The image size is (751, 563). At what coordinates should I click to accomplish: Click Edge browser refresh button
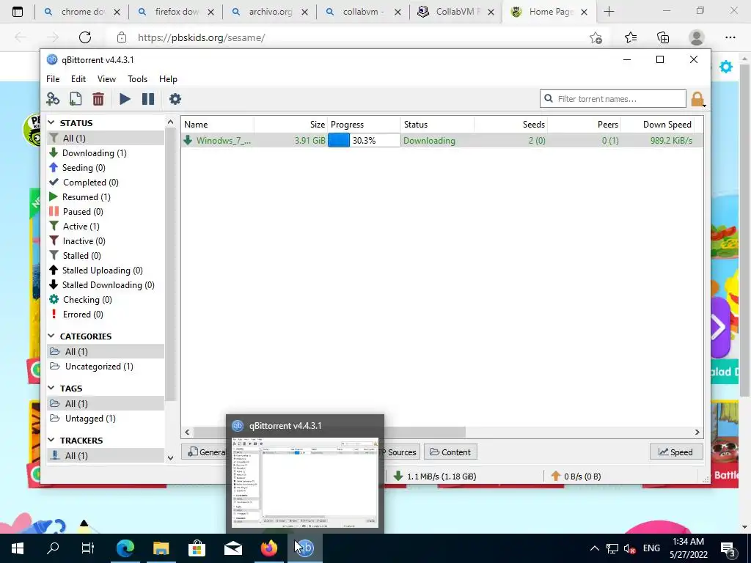click(x=85, y=37)
